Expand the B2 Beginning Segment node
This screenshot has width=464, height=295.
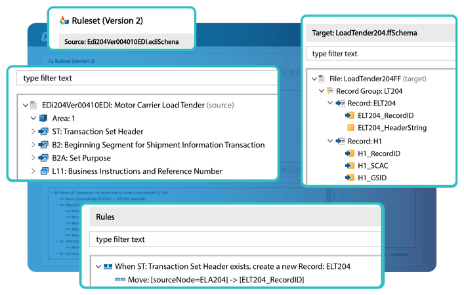coord(33,145)
